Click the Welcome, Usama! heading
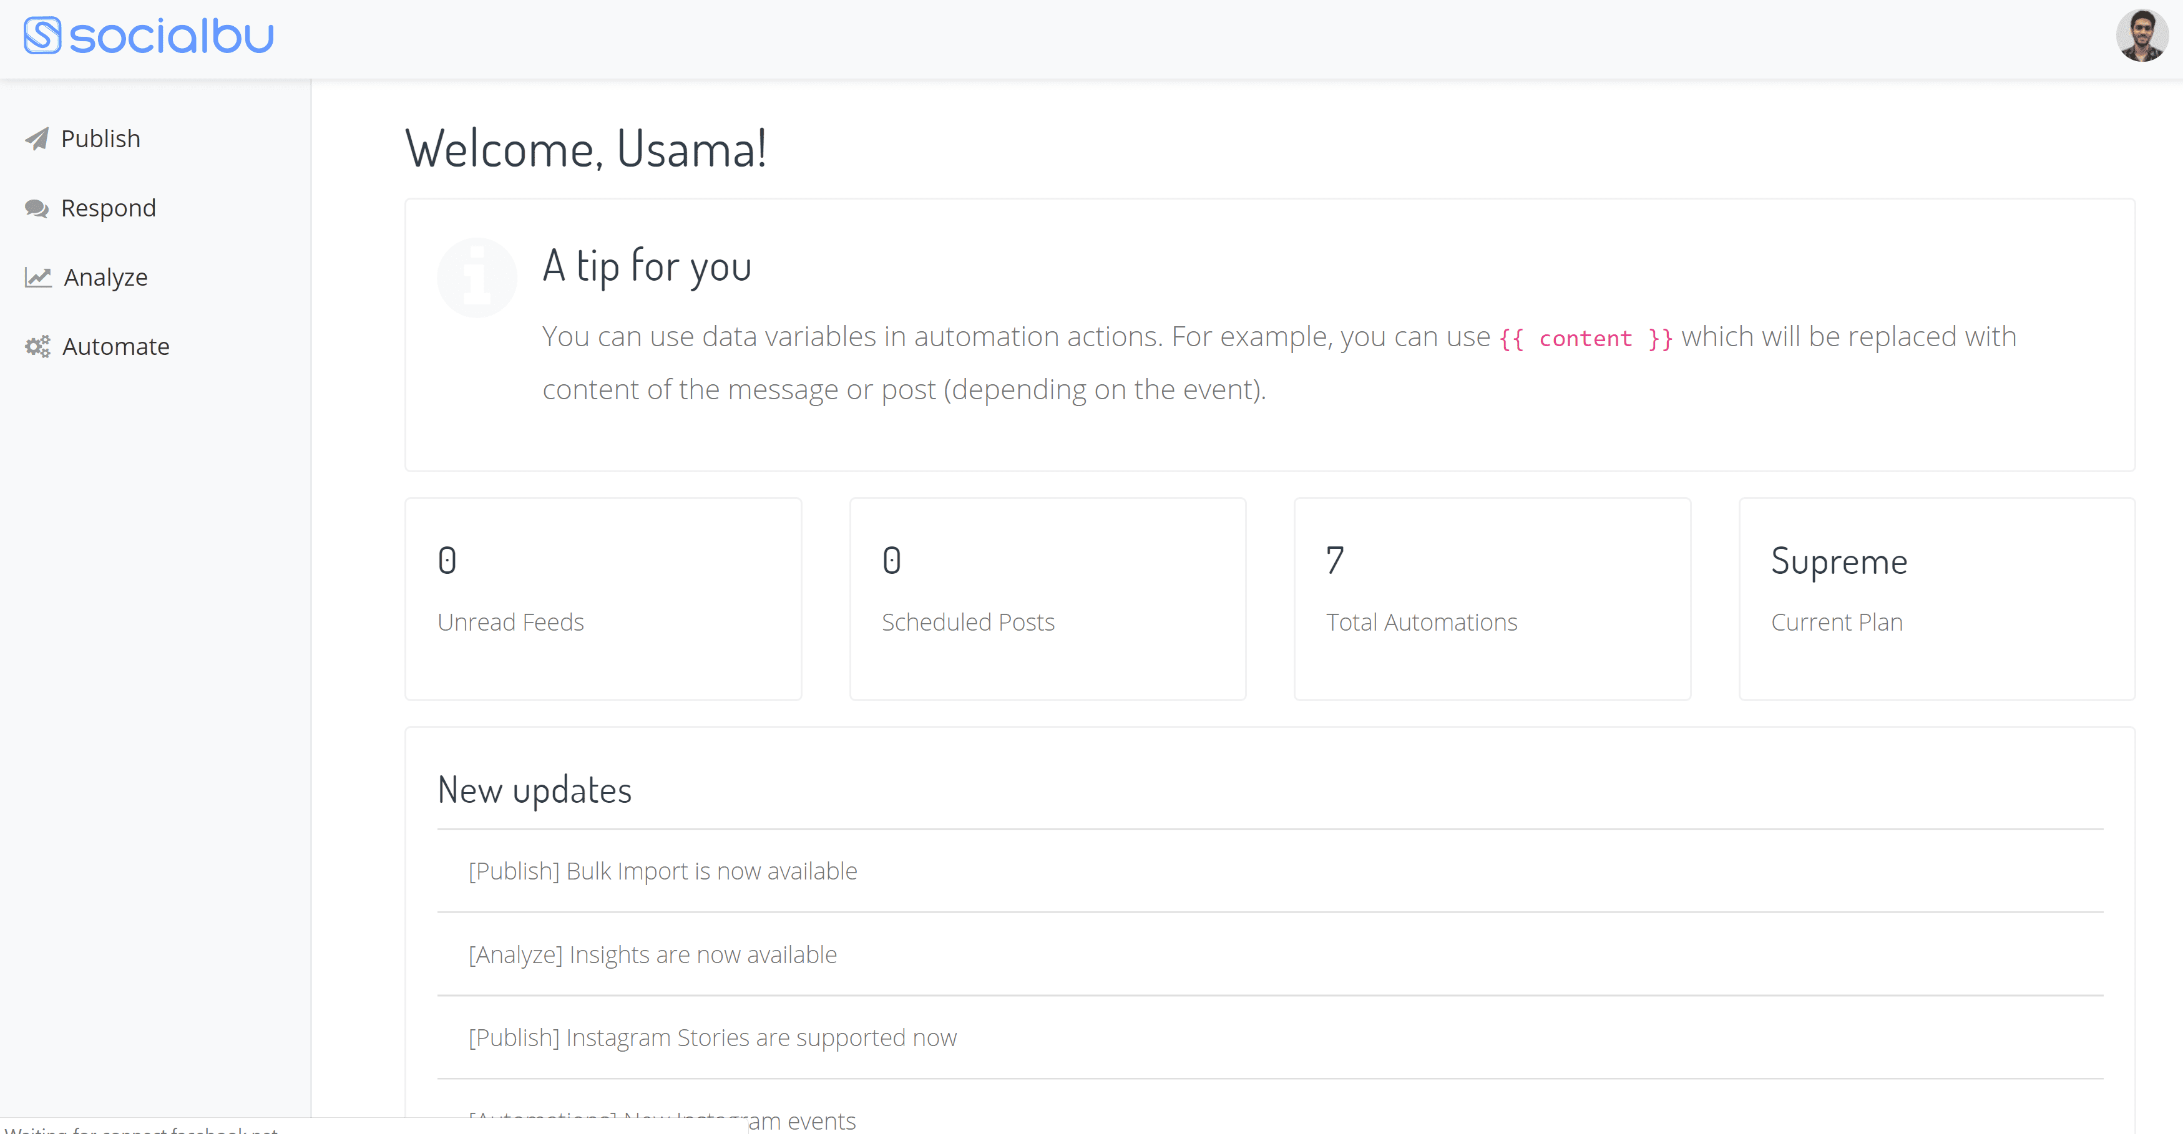The width and height of the screenshot is (2183, 1134). tap(587, 149)
